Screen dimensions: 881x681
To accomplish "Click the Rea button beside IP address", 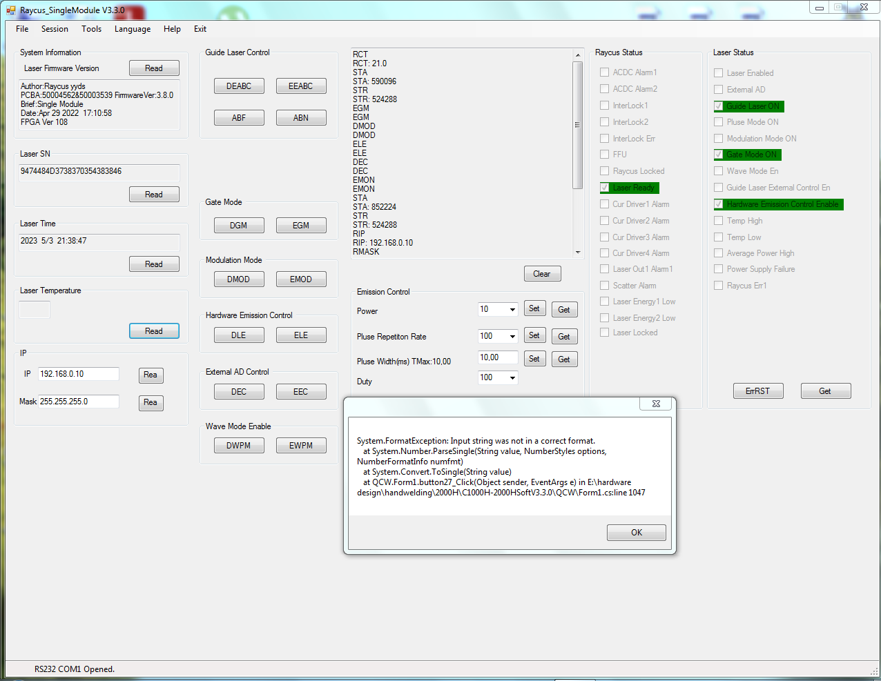I will [x=151, y=375].
